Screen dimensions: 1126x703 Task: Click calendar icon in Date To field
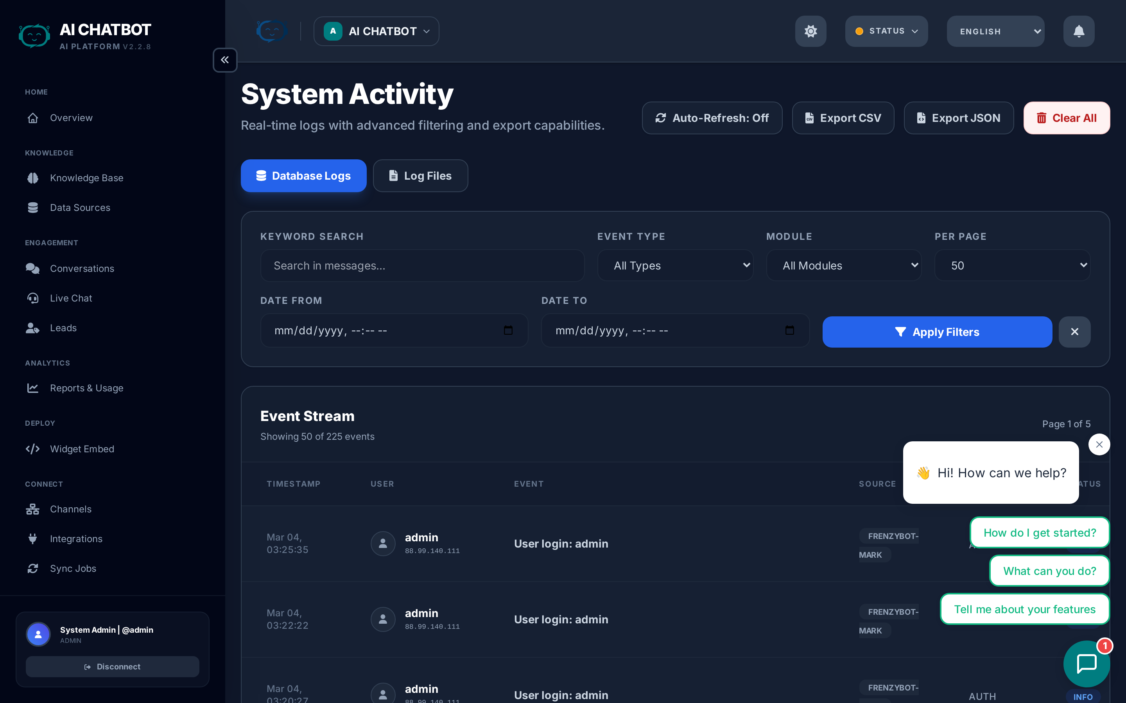pos(790,330)
